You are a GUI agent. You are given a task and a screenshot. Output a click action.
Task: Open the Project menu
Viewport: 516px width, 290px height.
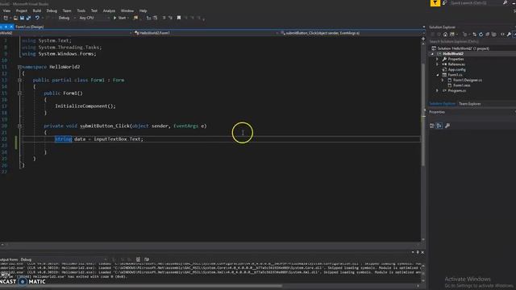coord(22,10)
